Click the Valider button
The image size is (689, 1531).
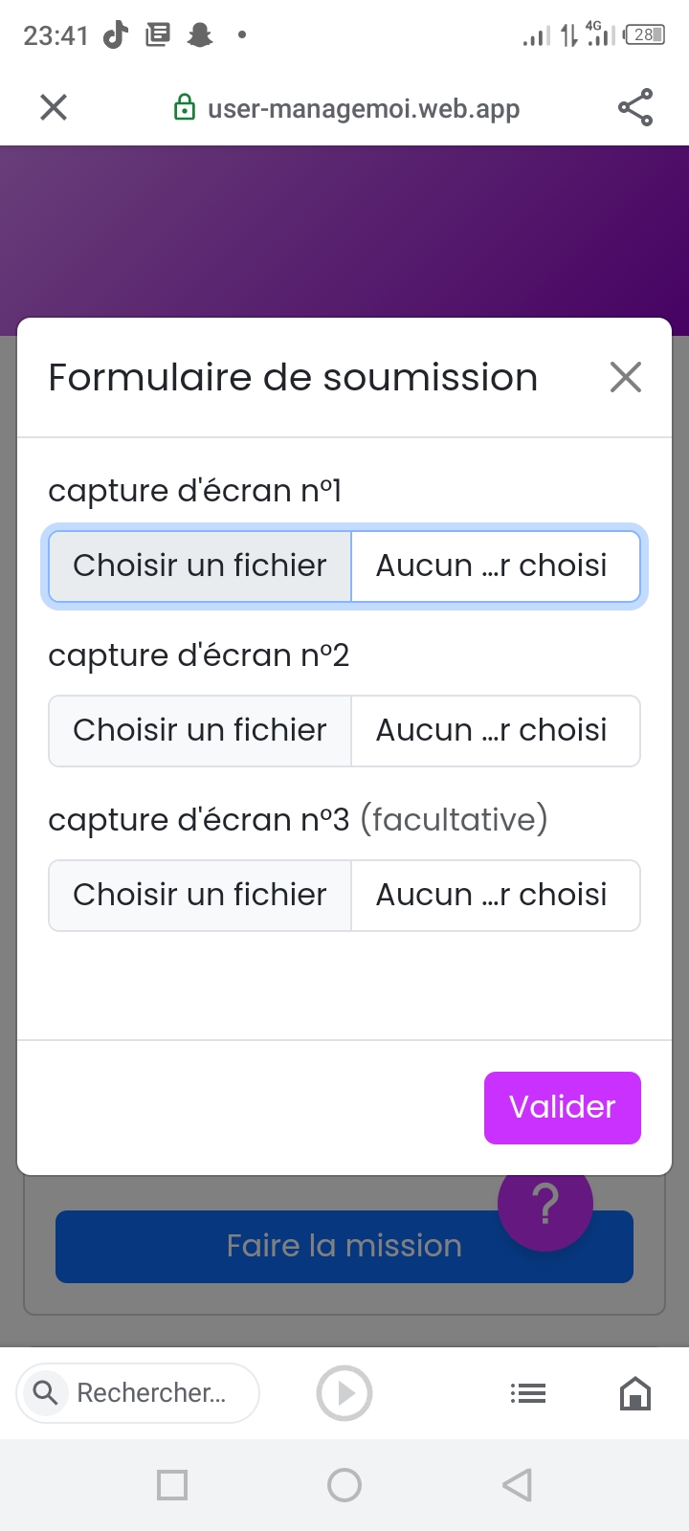[563, 1108]
